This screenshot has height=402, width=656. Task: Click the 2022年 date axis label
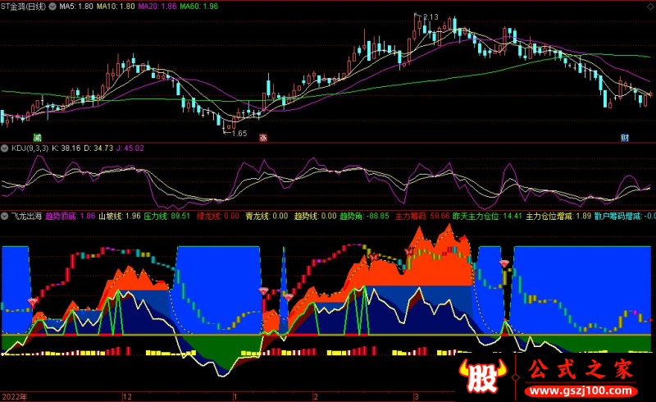tap(15, 396)
